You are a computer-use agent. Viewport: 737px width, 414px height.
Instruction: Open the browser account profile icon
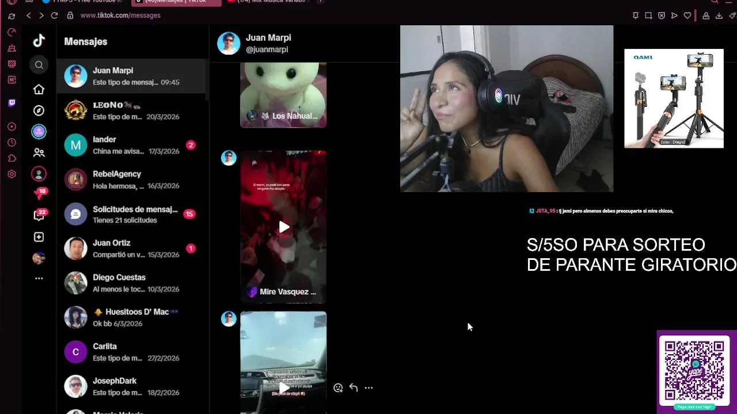[x=706, y=16]
